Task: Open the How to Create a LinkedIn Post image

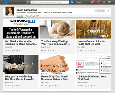Action: pyautogui.click(x=93, y=29)
